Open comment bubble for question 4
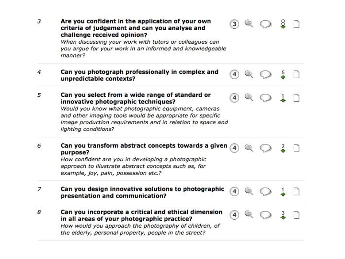 (x=265, y=74)
